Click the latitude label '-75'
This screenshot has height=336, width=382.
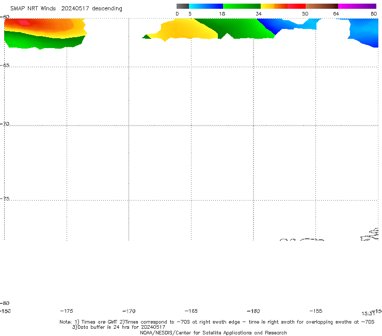coord(5,198)
